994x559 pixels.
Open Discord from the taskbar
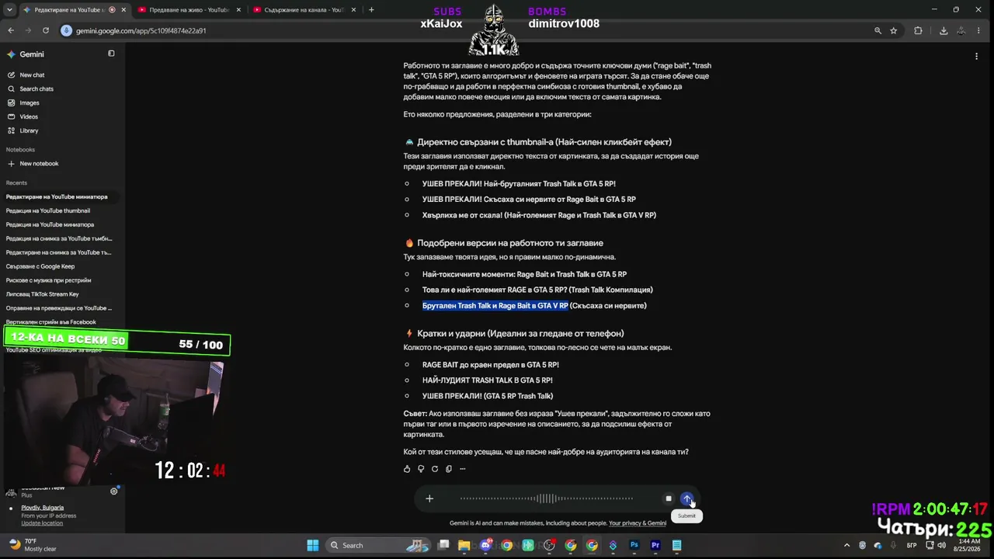[x=486, y=545]
